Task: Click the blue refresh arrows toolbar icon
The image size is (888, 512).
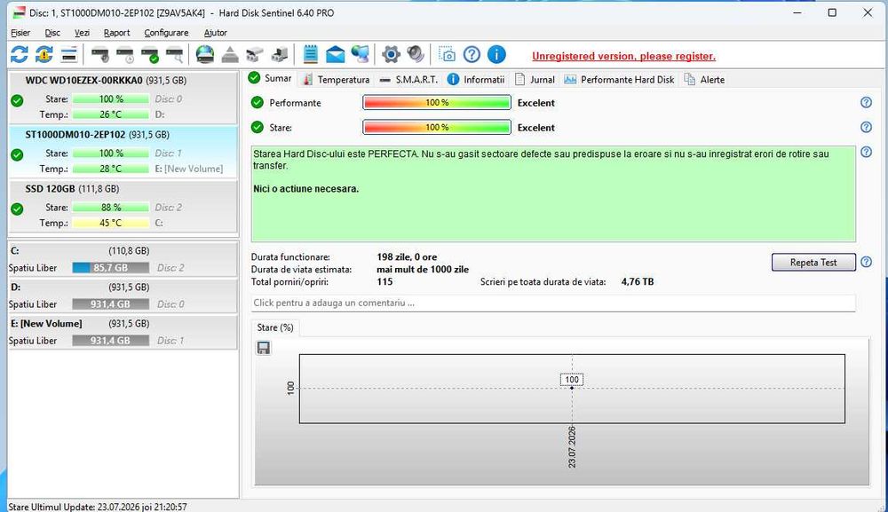Action: tap(20, 55)
